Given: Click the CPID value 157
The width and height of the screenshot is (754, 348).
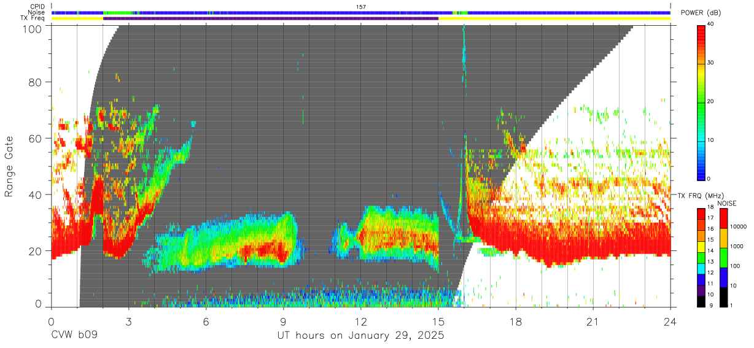Looking at the screenshot, I should 361,7.
